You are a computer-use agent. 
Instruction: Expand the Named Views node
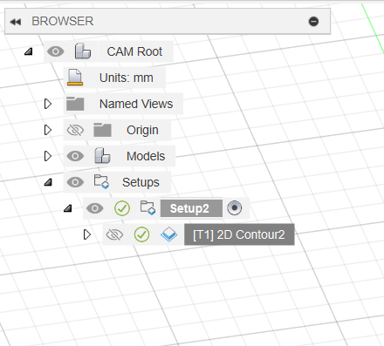coord(48,104)
